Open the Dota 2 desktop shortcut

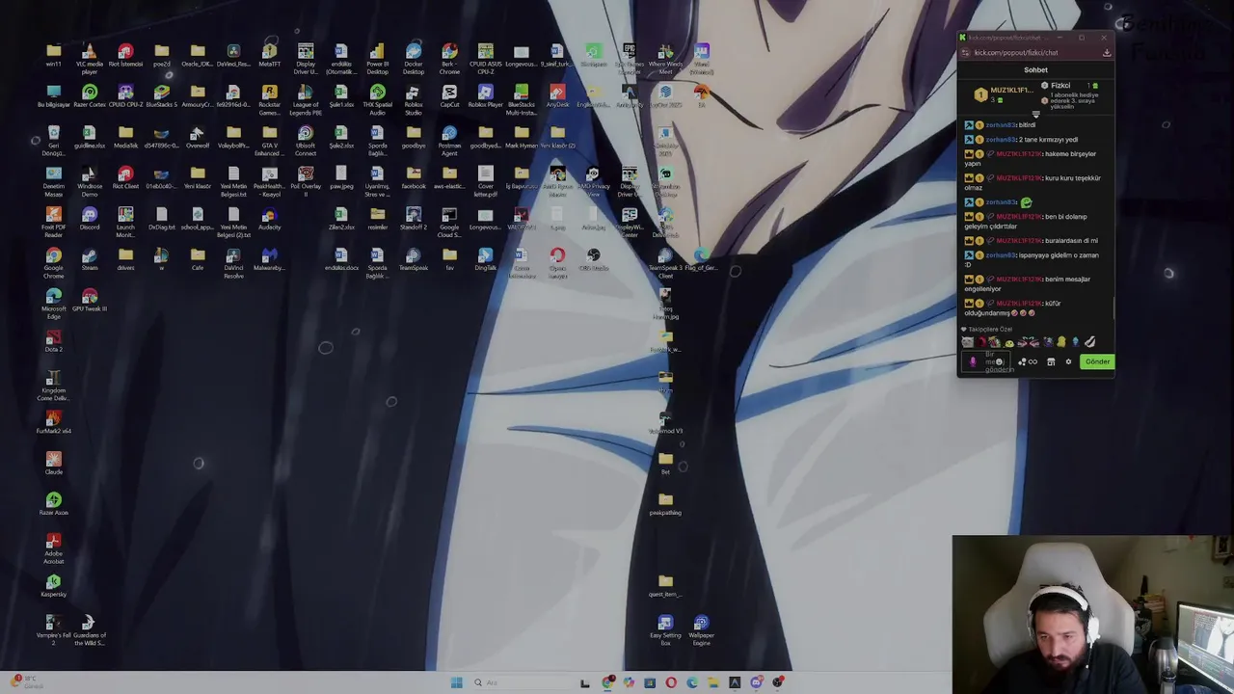tap(53, 340)
